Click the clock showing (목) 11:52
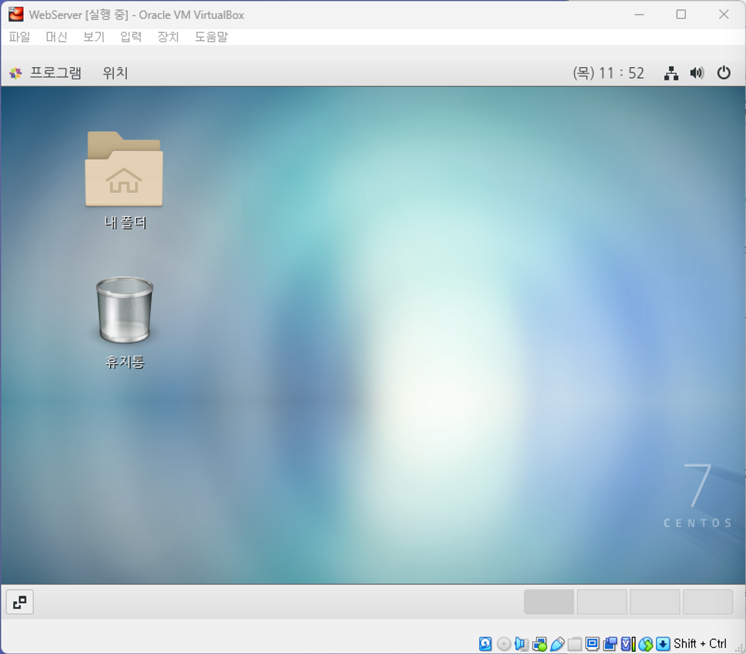The height and width of the screenshot is (654, 746). 608,73
